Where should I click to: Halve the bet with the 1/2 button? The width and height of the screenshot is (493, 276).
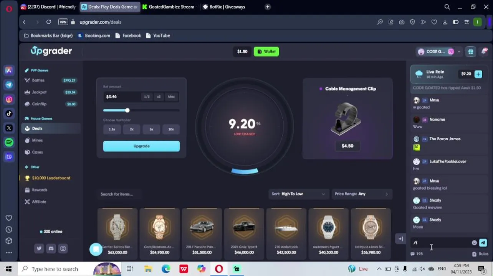point(147,97)
